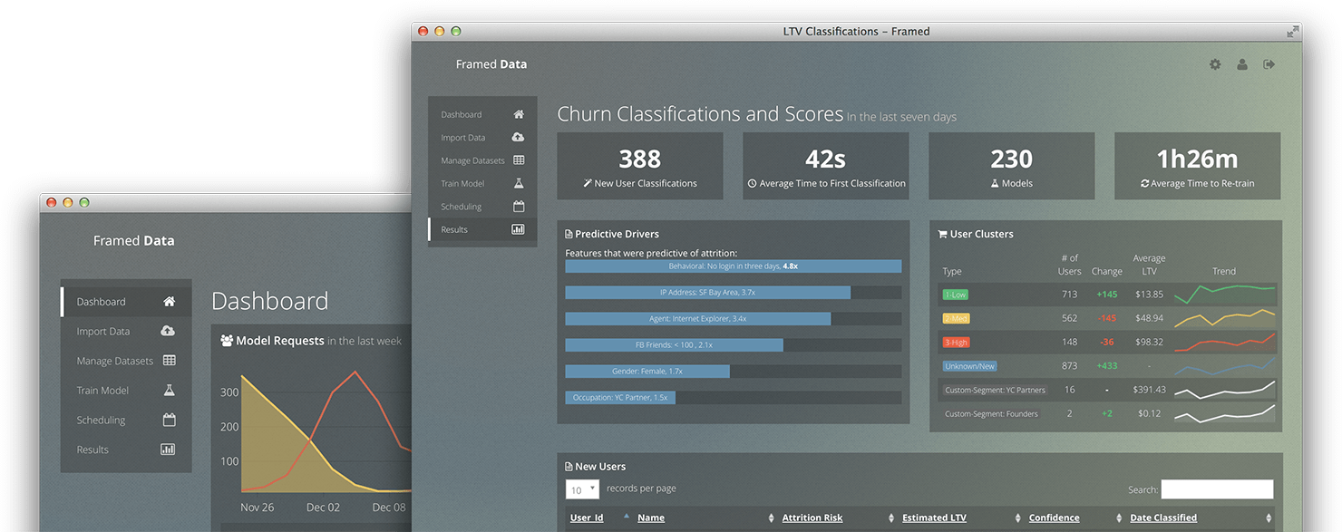Open the trend sparkline in the 3-High row
Image resolution: width=1342 pixels, height=532 pixels.
coord(1224,342)
